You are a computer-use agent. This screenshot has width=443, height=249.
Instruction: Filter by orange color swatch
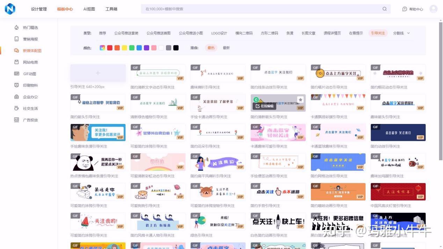click(x=117, y=48)
